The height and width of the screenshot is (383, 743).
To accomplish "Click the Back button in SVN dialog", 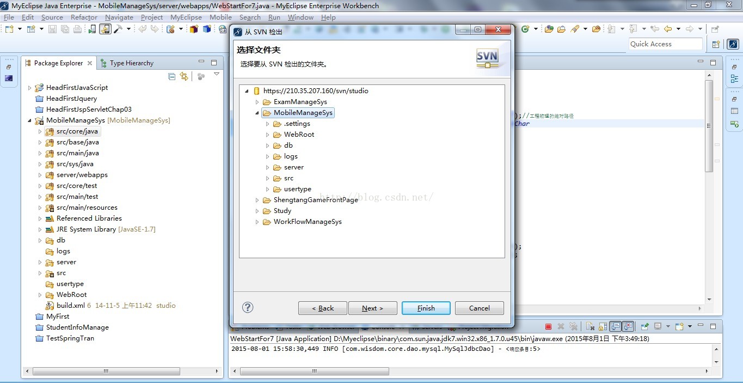I will [323, 308].
